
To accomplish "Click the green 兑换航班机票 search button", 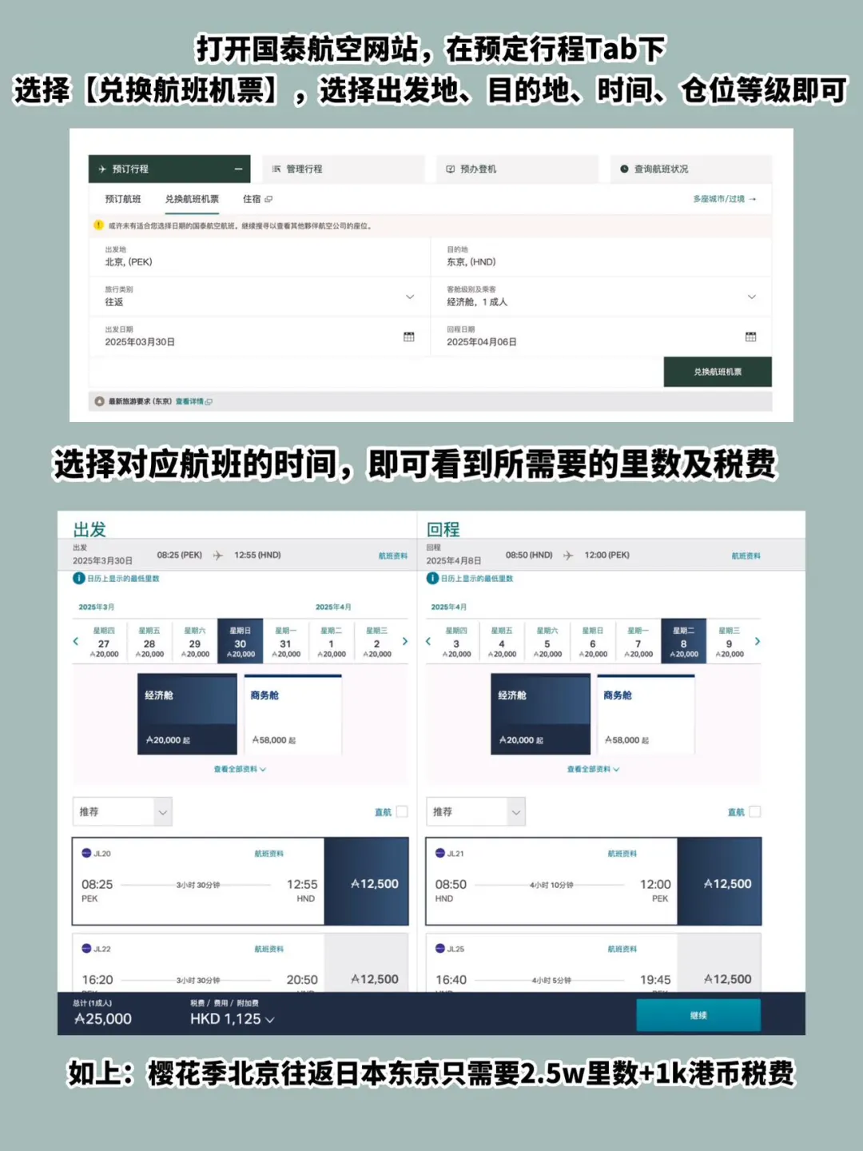I will click(718, 372).
